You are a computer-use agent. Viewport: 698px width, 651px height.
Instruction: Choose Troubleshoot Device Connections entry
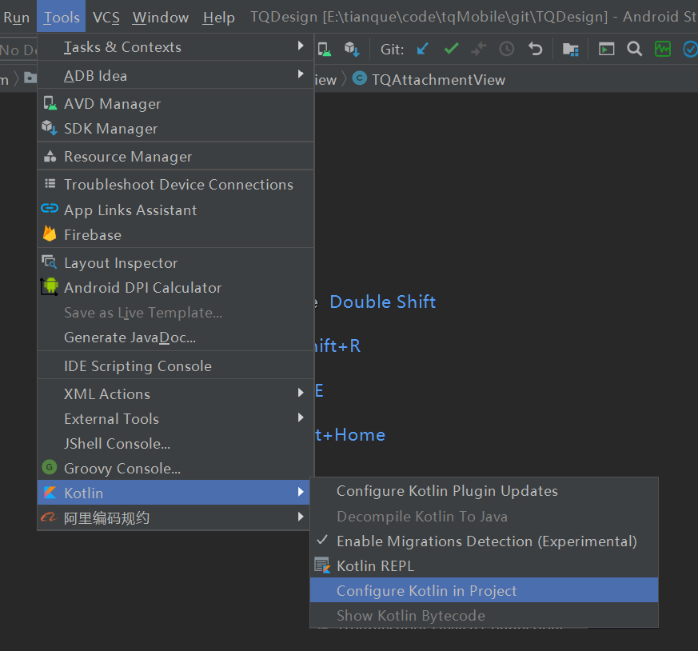(176, 185)
